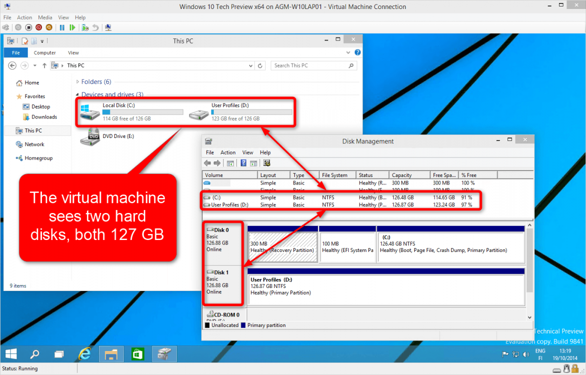Click Disk Management vertical scrollbar down arrow
The height and width of the screenshot is (375, 586).
click(x=530, y=317)
